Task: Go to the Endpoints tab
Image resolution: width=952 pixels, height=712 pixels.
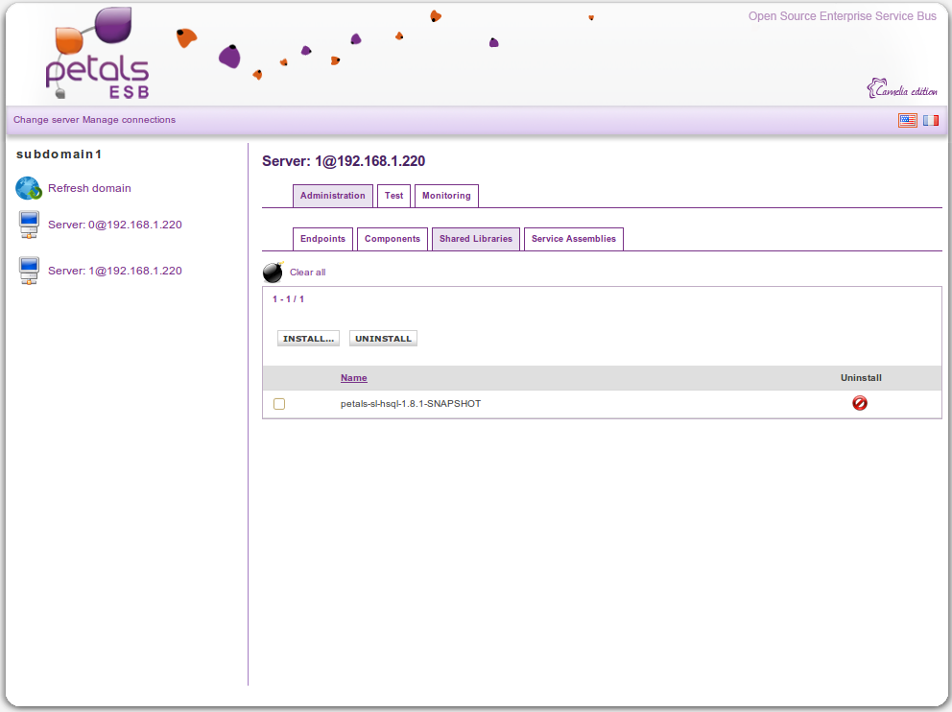Action: pos(322,239)
